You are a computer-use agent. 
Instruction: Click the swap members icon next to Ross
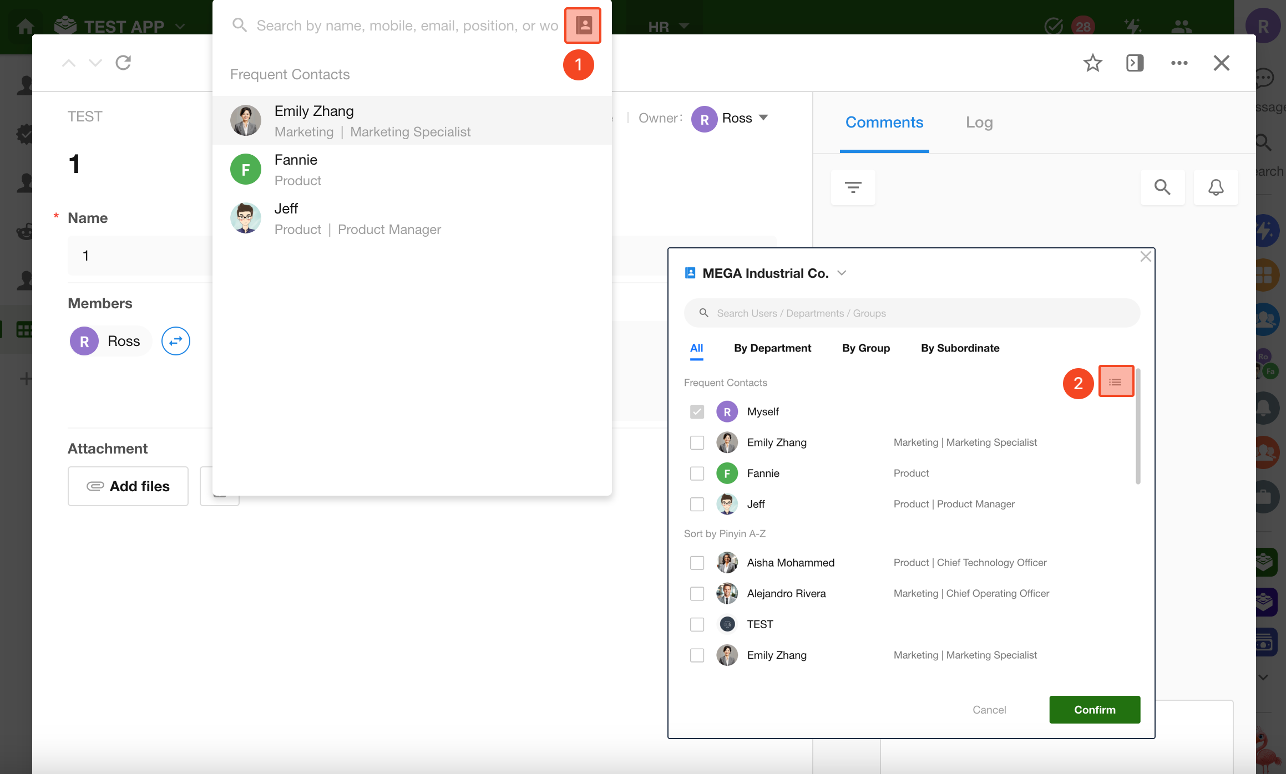[x=175, y=341]
